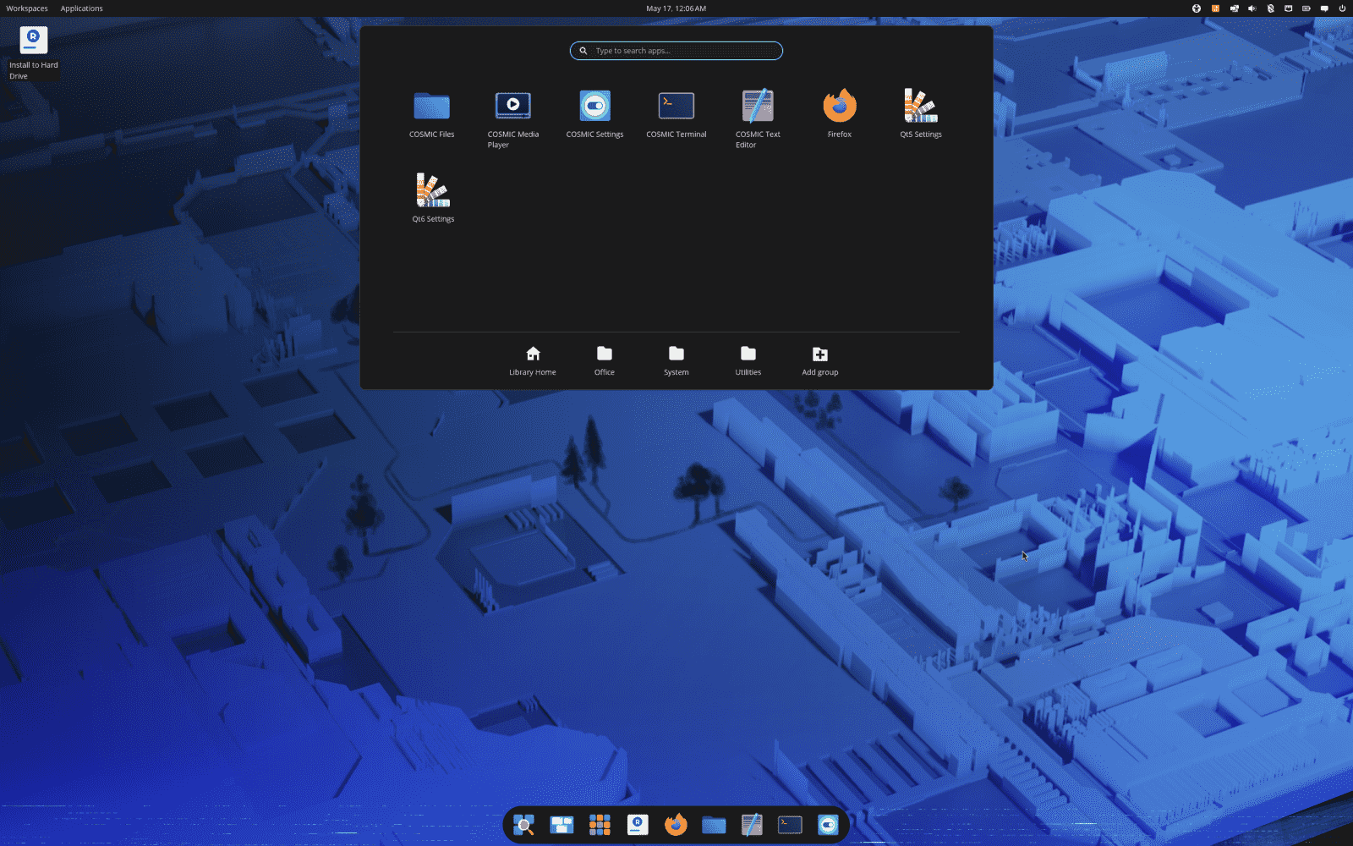Select the Library Home group
The height and width of the screenshot is (846, 1353).
[x=533, y=361]
